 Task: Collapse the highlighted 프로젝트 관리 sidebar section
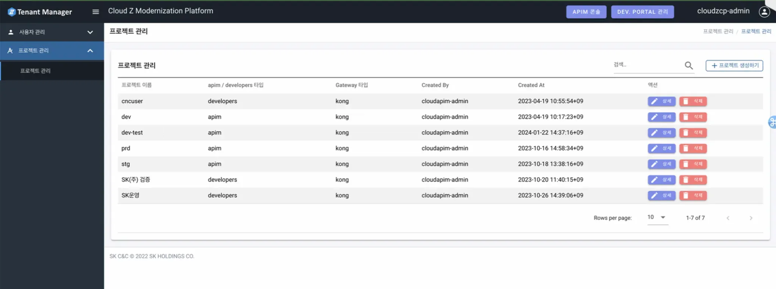tap(52, 51)
